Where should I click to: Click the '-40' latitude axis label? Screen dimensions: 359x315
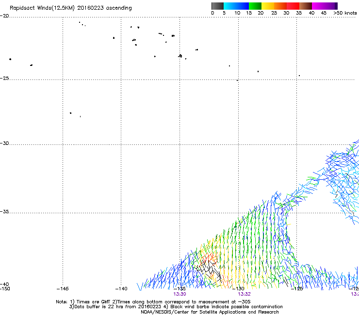pyautogui.click(x=4, y=284)
